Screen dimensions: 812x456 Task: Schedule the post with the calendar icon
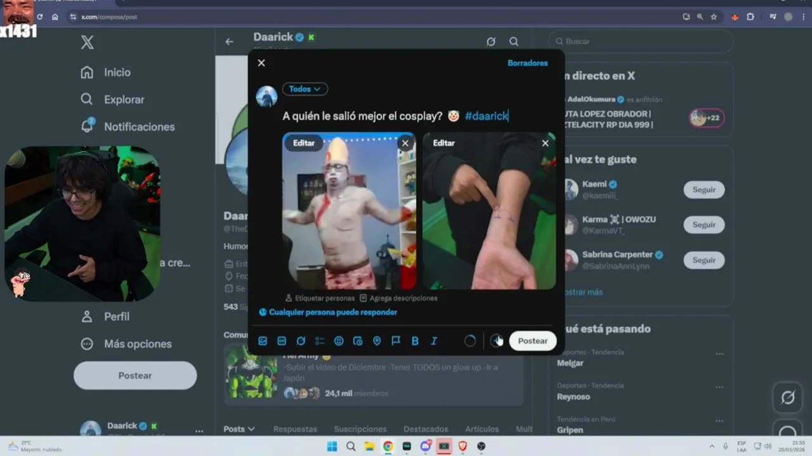click(x=358, y=341)
